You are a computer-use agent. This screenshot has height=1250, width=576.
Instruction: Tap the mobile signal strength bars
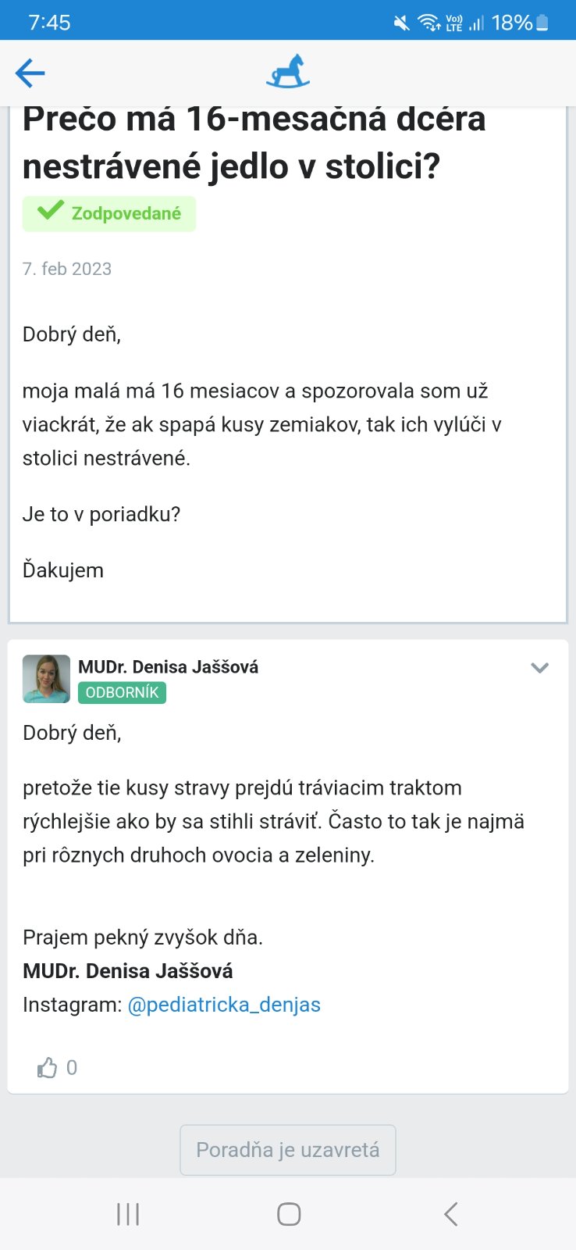click(476, 23)
